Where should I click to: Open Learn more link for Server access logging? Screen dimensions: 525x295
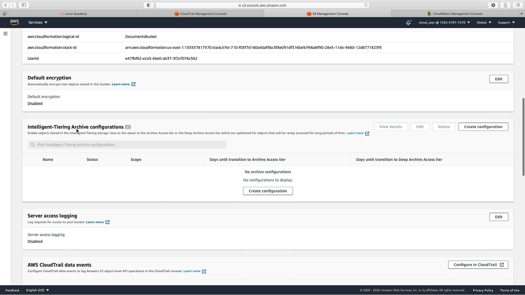95,222
